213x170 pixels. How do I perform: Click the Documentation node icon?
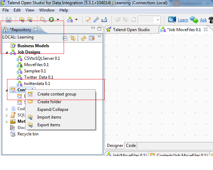(x=13, y=128)
